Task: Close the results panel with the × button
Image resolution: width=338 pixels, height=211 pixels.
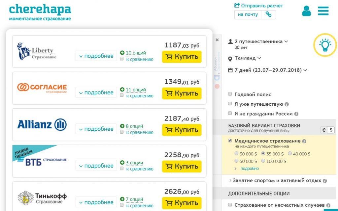Action: pos(217,40)
